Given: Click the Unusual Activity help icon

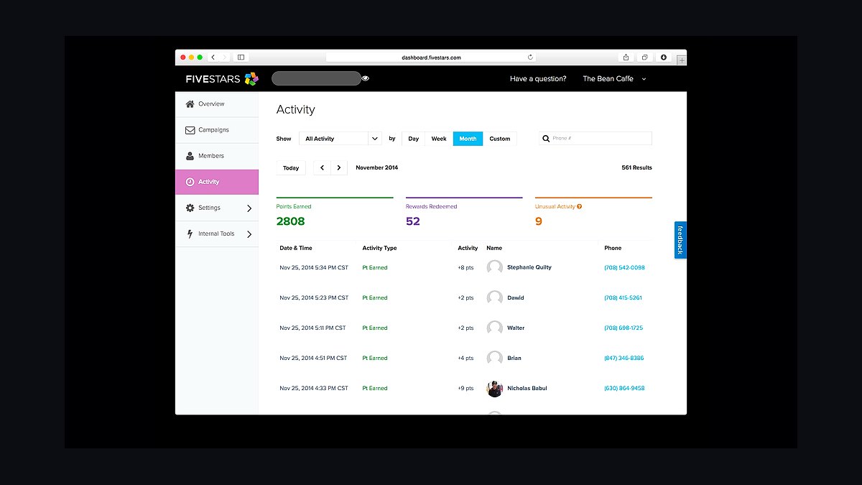Looking at the screenshot, I should pyautogui.click(x=579, y=206).
